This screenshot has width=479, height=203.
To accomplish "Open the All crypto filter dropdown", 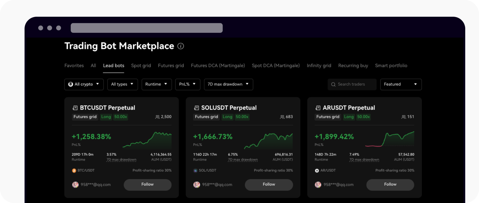I will 84,84.
